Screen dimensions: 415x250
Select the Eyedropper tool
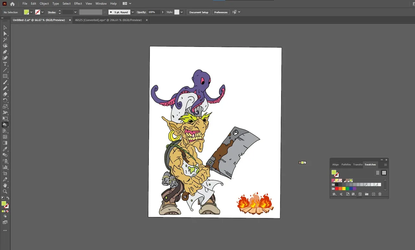5,149
